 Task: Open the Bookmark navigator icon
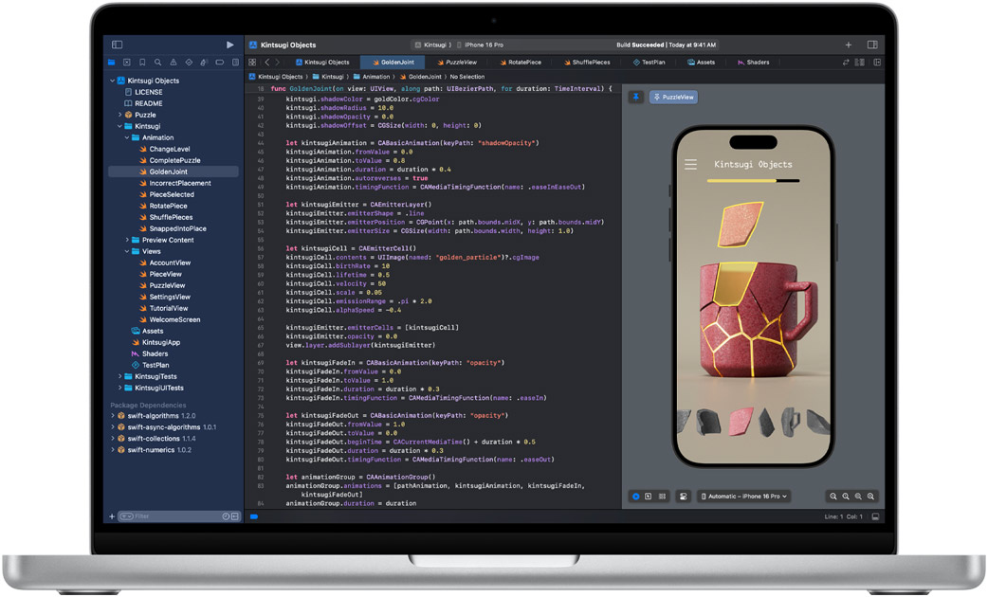(x=142, y=63)
